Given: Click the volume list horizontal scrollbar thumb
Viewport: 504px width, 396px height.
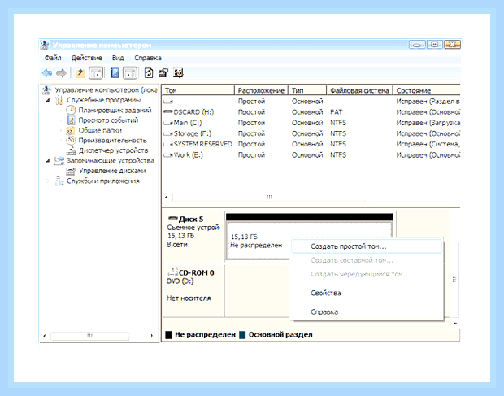Looking at the screenshot, I should 269,197.
